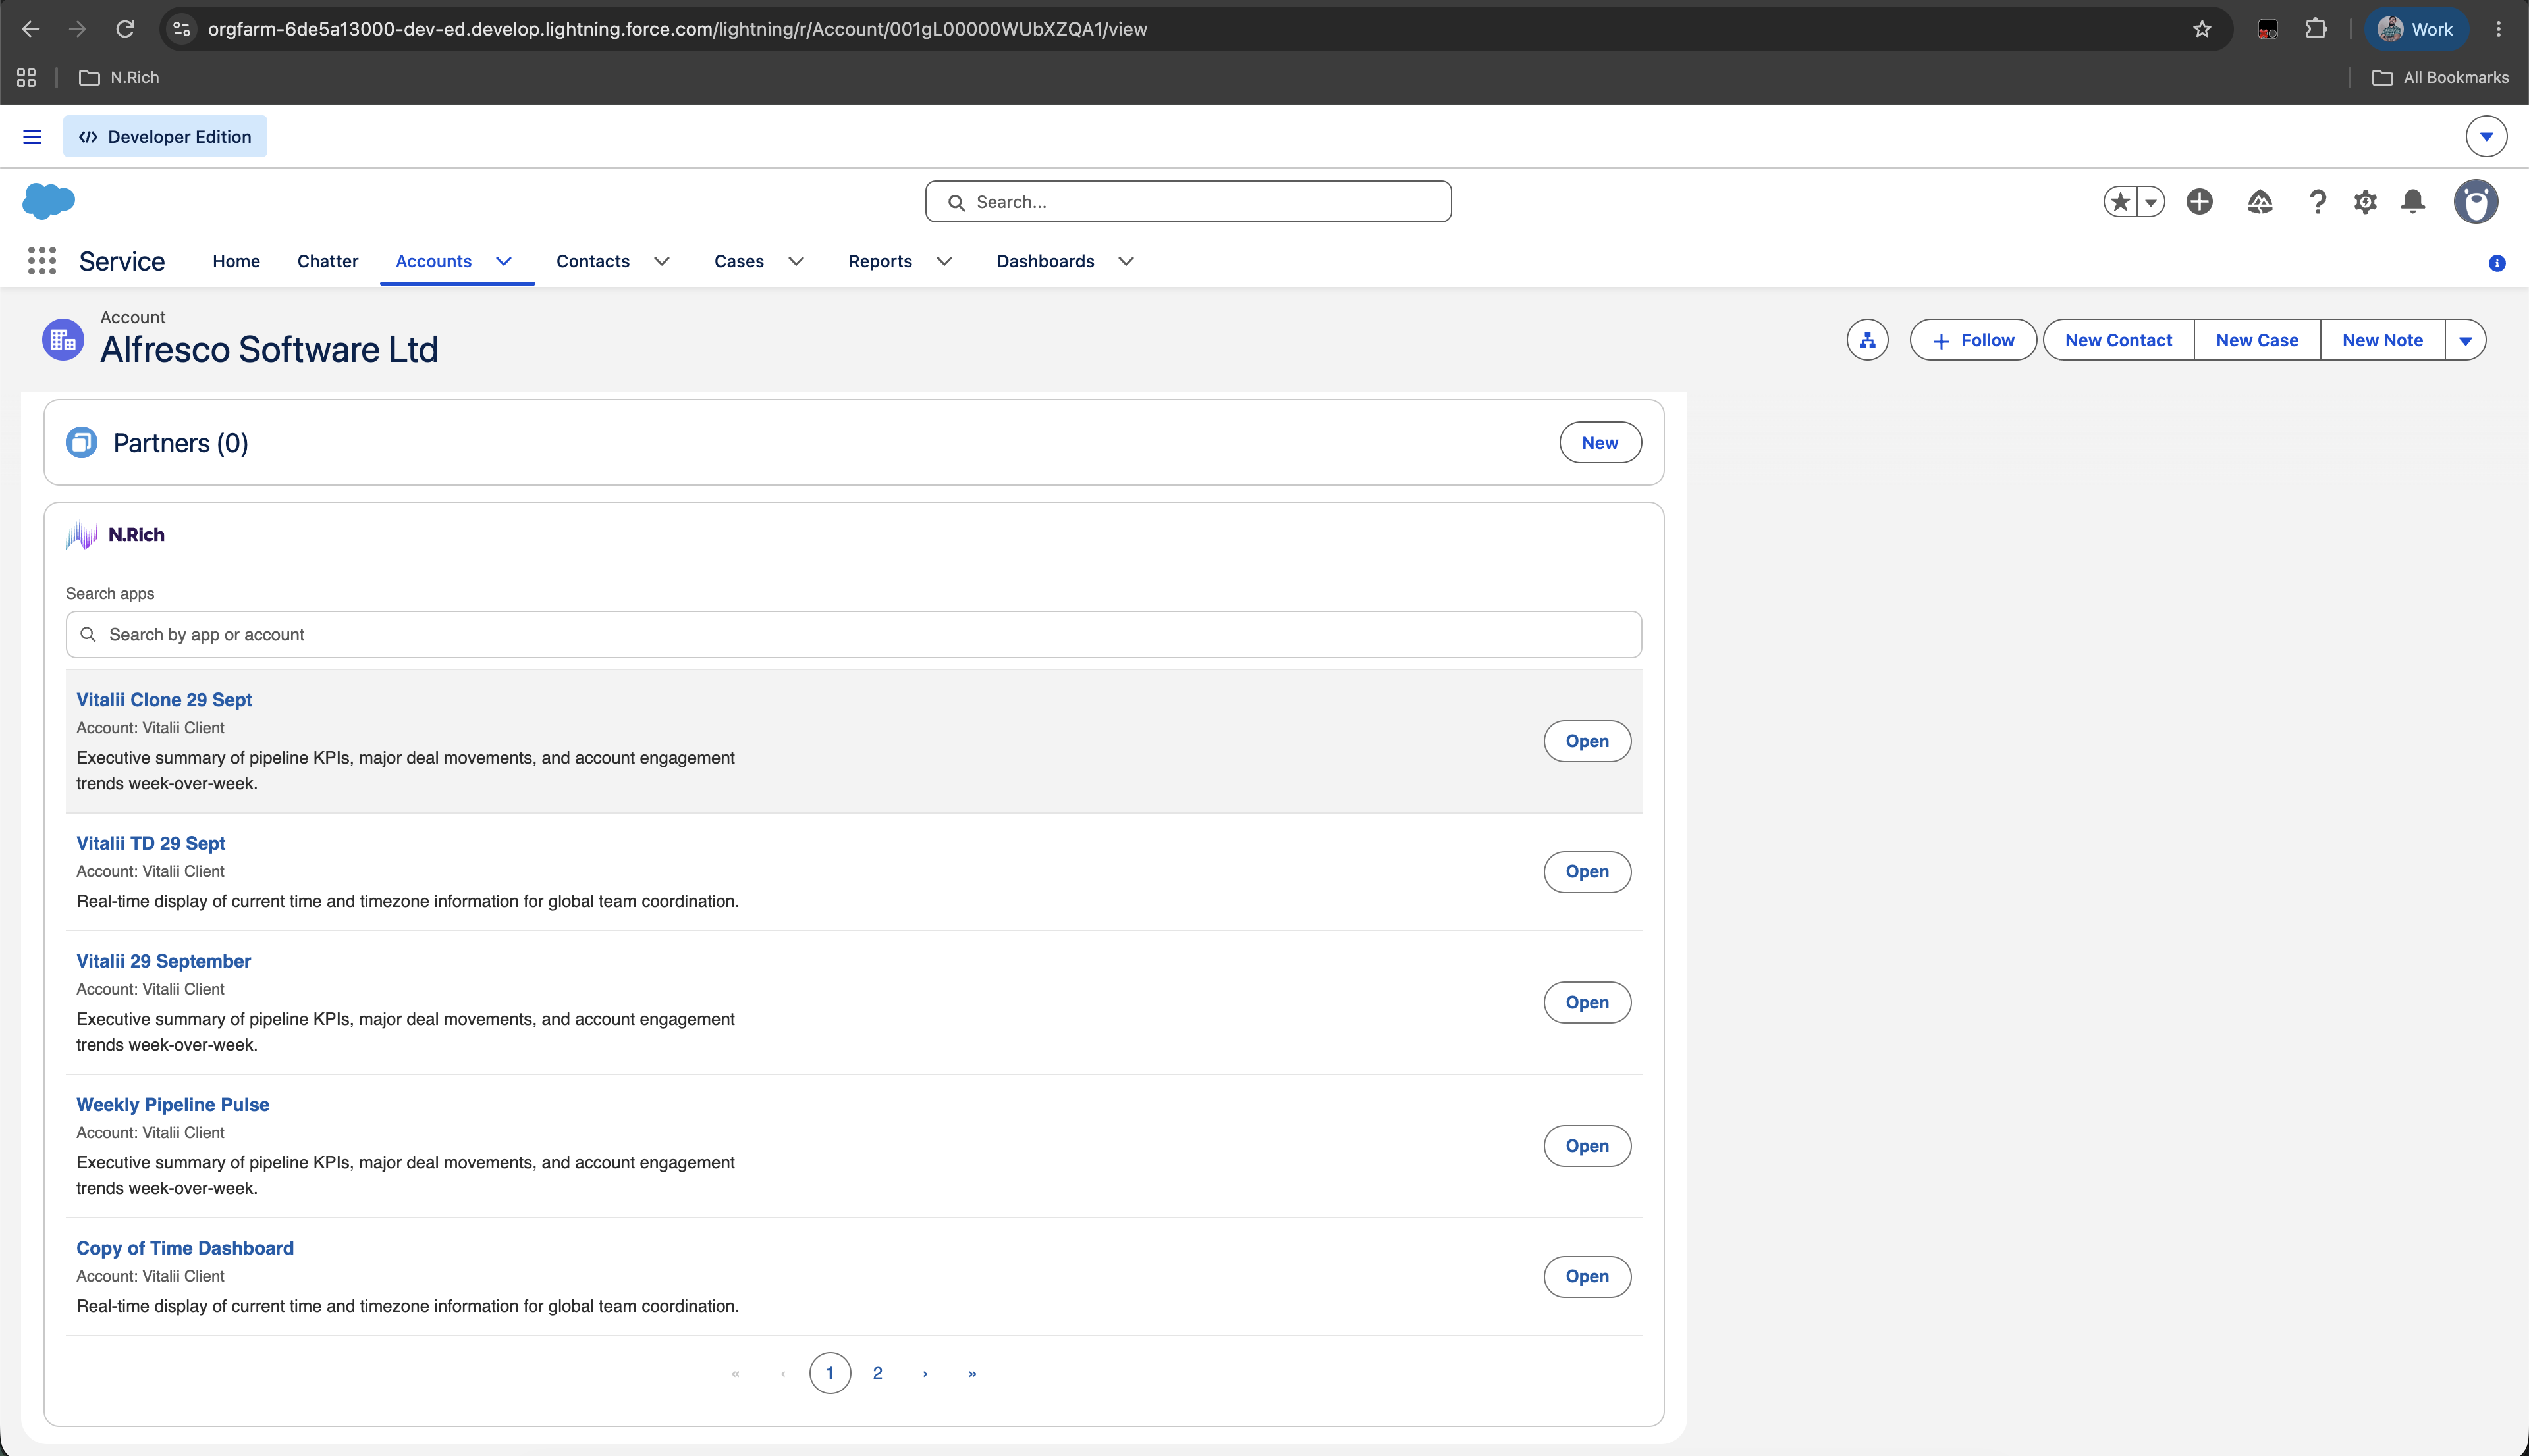The width and height of the screenshot is (2529, 1456).
Task: Click the Search by app or account field
Action: tap(854, 635)
